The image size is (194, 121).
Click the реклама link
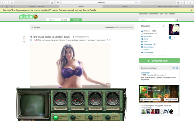tap(172, 14)
